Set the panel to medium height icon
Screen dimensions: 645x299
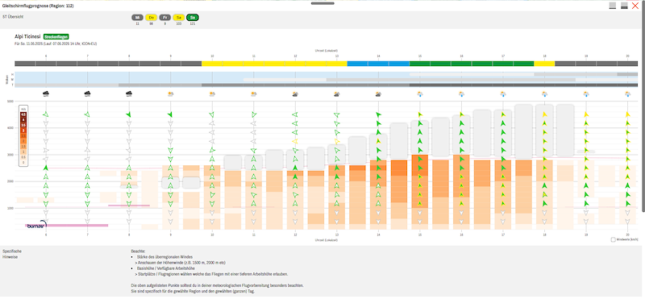tap(624, 6)
